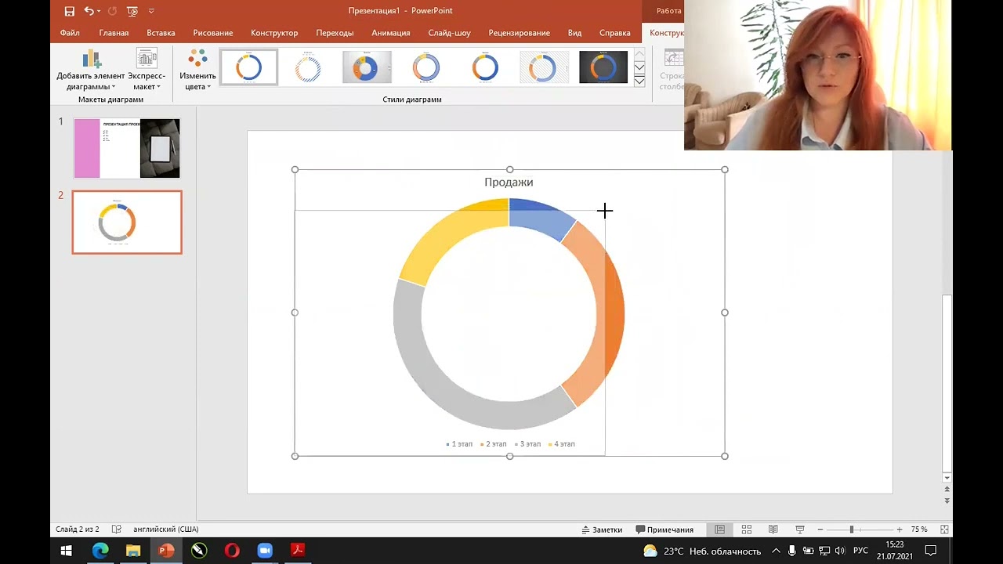1003x564 pixels.
Task: Go to the Анимация tab
Action: (x=391, y=33)
